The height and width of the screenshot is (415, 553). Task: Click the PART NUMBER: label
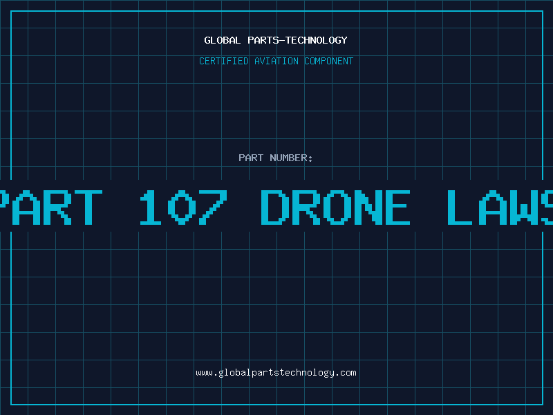point(276,158)
